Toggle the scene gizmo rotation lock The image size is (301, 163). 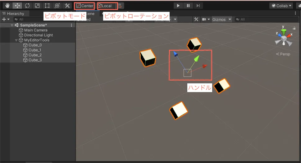(294, 28)
